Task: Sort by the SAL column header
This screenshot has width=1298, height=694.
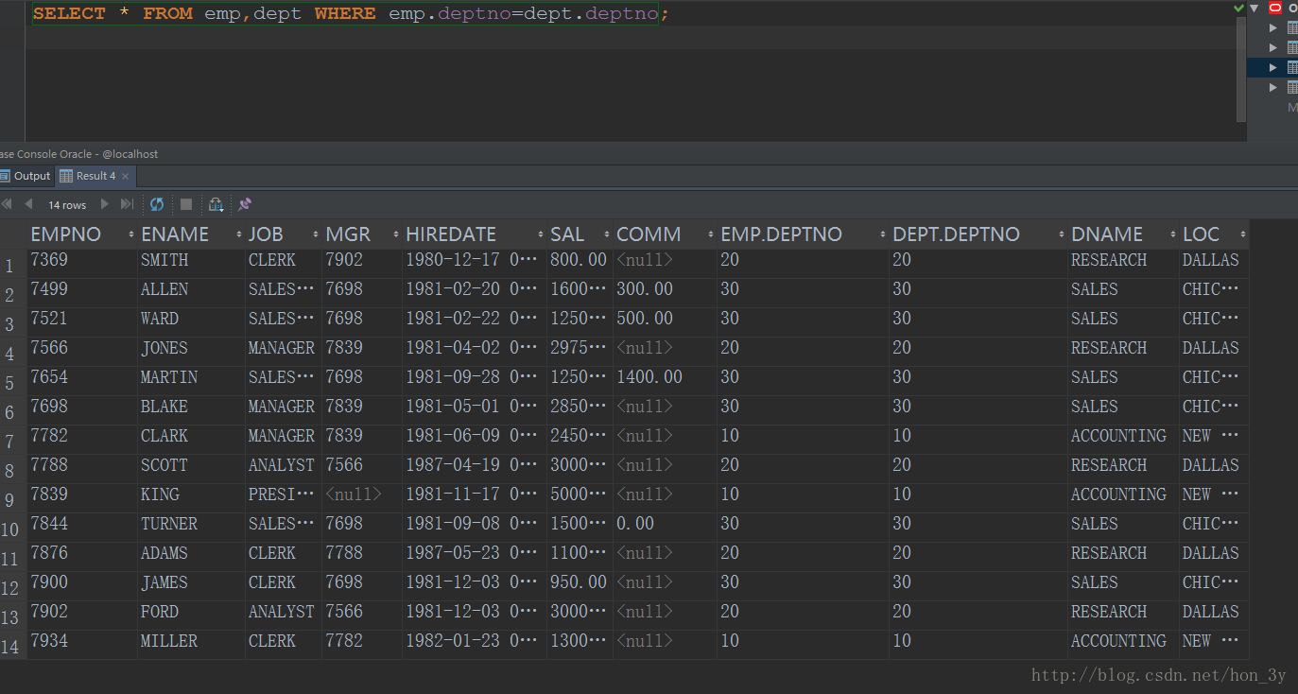Action: [580, 234]
